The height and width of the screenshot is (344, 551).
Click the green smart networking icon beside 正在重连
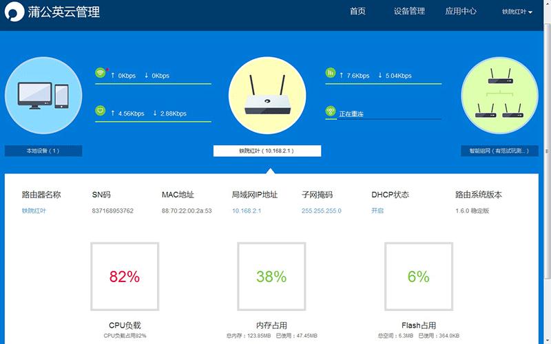[x=331, y=111]
